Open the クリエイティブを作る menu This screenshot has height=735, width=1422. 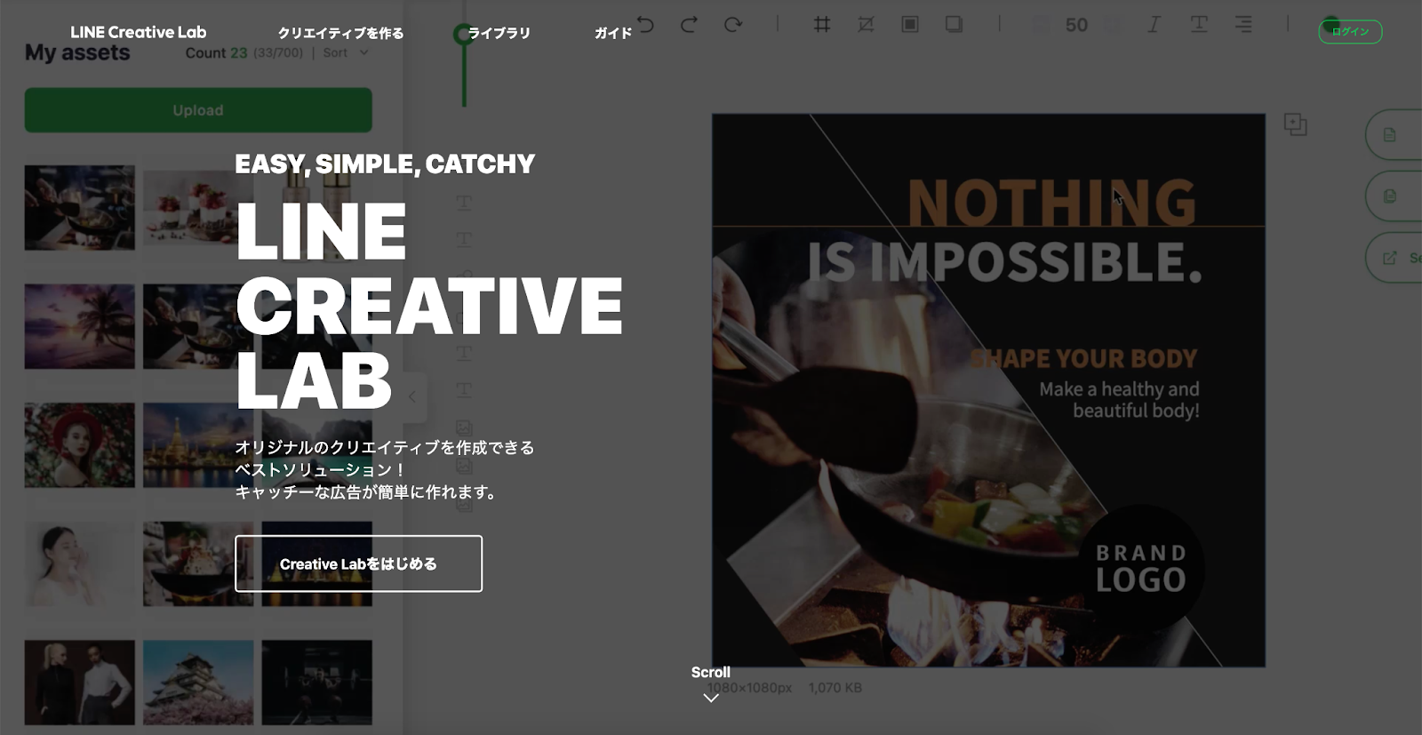(340, 33)
